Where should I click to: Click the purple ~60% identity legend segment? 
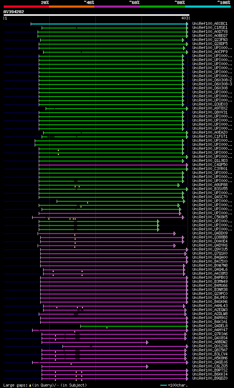pos(117,7)
